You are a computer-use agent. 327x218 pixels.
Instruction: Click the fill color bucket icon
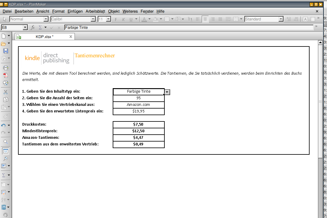click(156, 19)
